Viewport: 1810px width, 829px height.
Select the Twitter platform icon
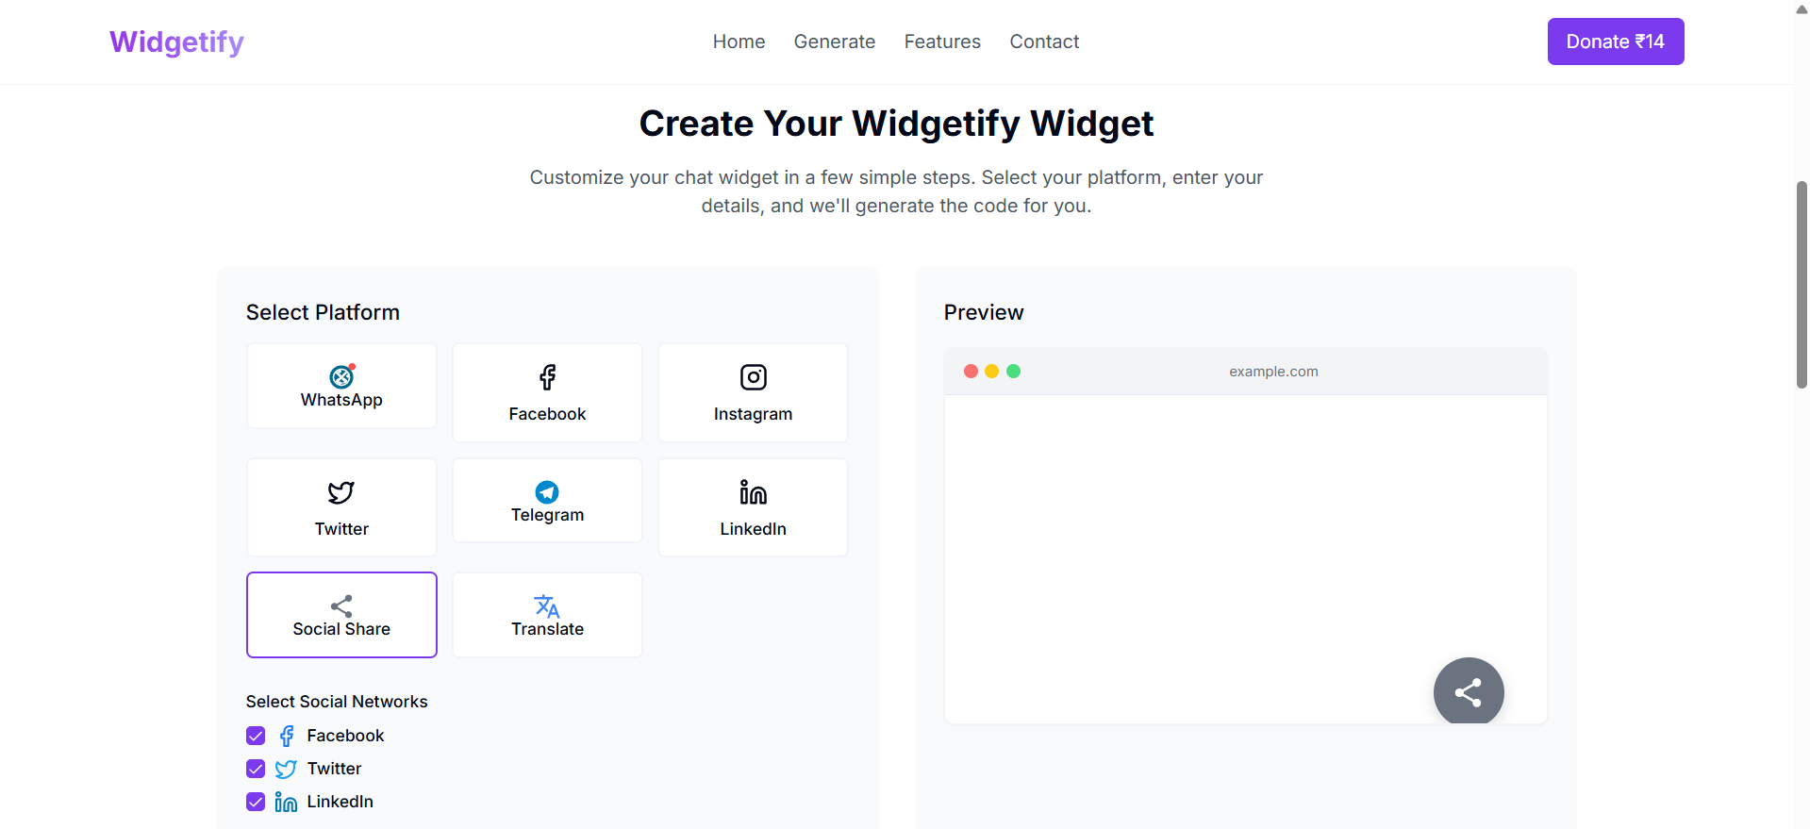pyautogui.click(x=340, y=493)
